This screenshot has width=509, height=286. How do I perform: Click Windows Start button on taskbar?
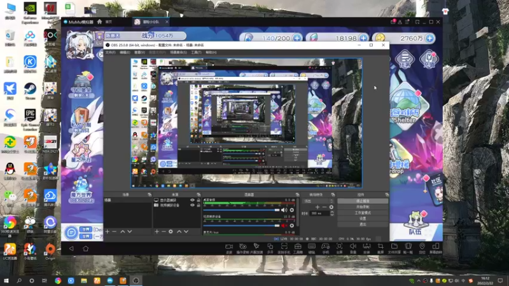[x=6, y=280]
